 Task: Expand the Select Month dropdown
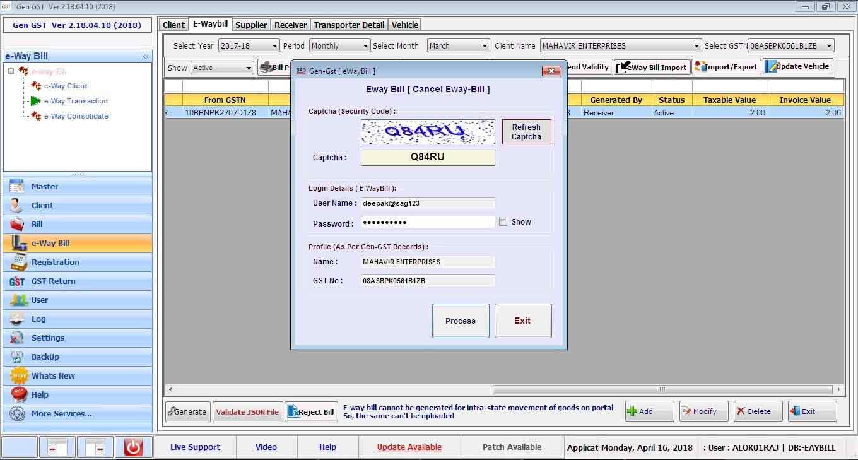point(458,46)
